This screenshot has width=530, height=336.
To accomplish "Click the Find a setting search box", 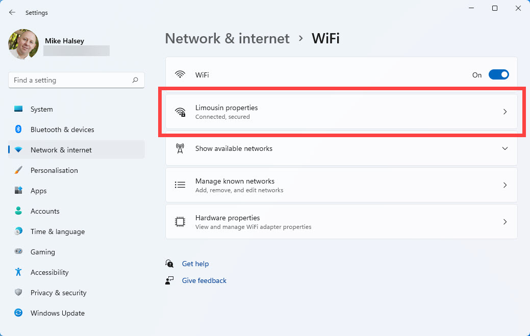I will pos(71,80).
